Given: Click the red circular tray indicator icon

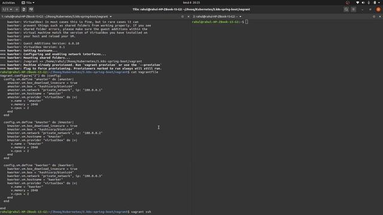Looking at the screenshot, I should click(348, 2).
